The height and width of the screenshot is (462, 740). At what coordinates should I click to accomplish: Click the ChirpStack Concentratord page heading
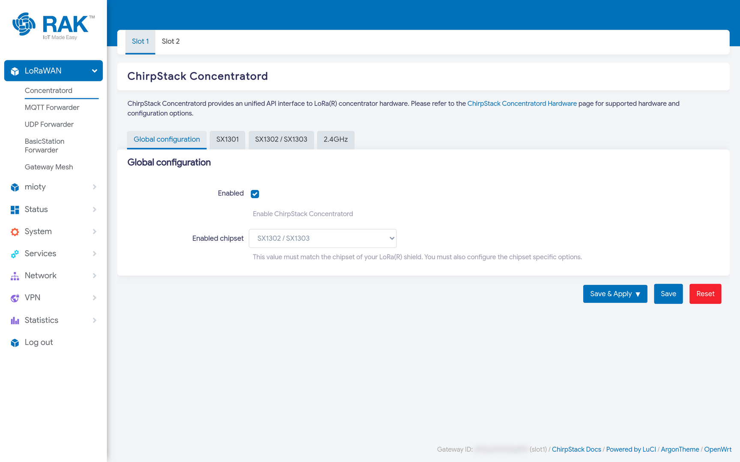pyautogui.click(x=197, y=76)
